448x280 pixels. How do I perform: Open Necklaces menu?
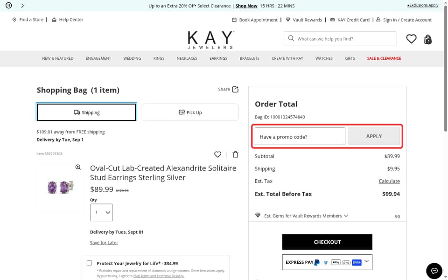[x=187, y=58]
